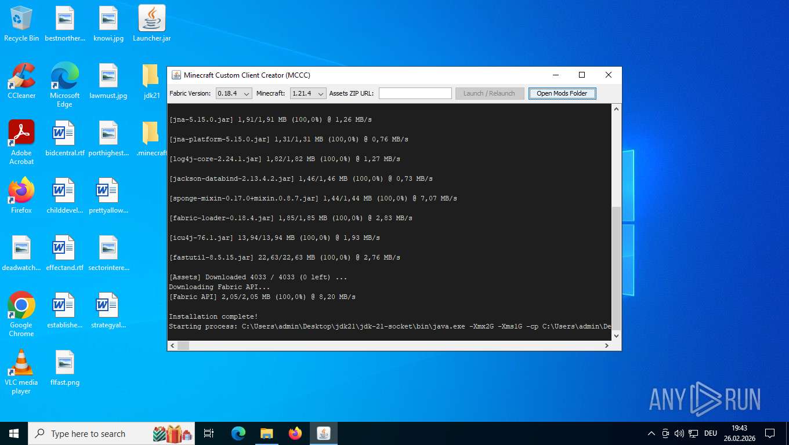Click the horizontal scrollbar left arrow

pyautogui.click(x=172, y=345)
